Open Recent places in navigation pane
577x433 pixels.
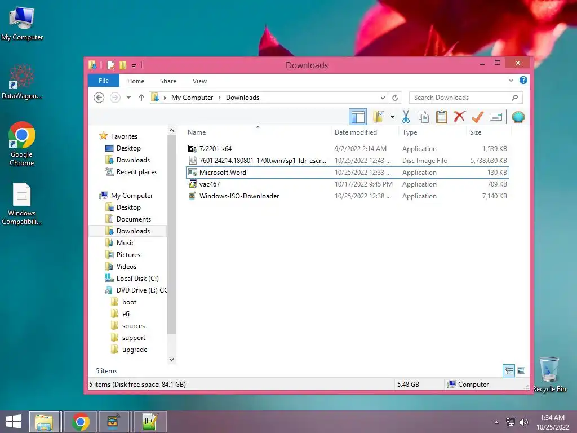point(136,172)
